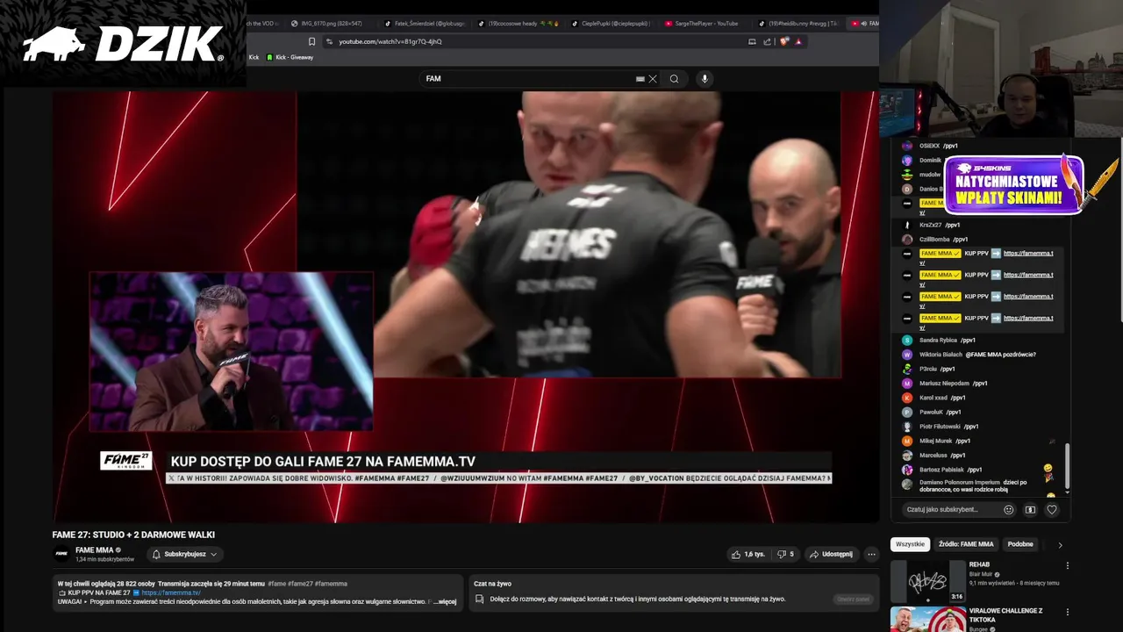Click chat user Damiano Polonorum Imperium
This screenshot has width=1123, height=632.
click(x=960, y=482)
